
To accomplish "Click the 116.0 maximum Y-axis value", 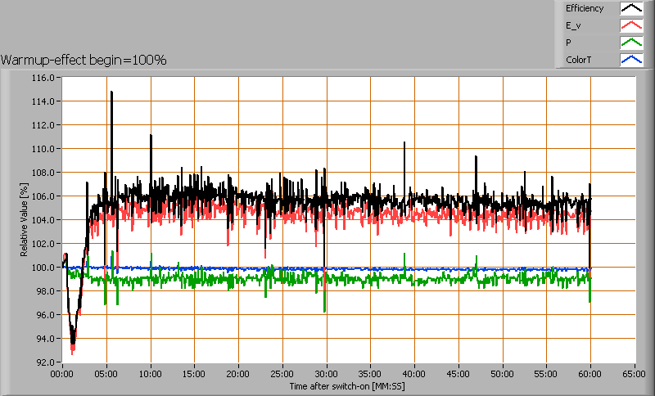I will pos(43,78).
